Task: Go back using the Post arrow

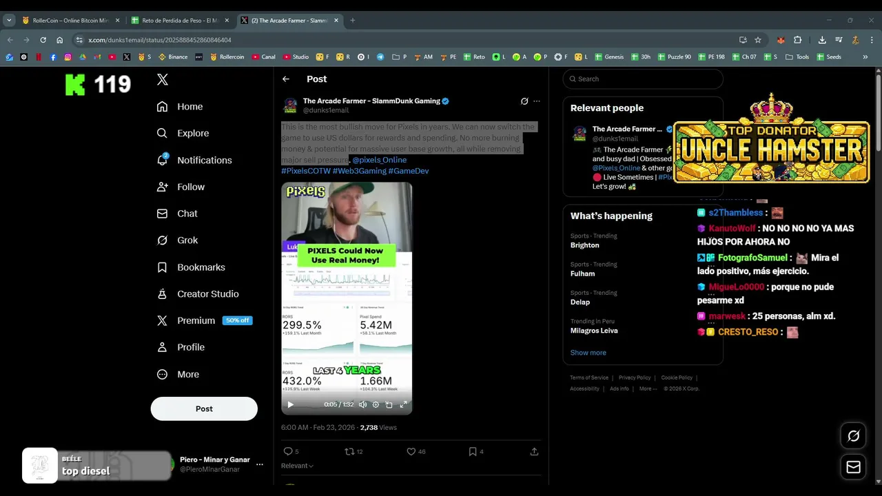Action: 286,79
